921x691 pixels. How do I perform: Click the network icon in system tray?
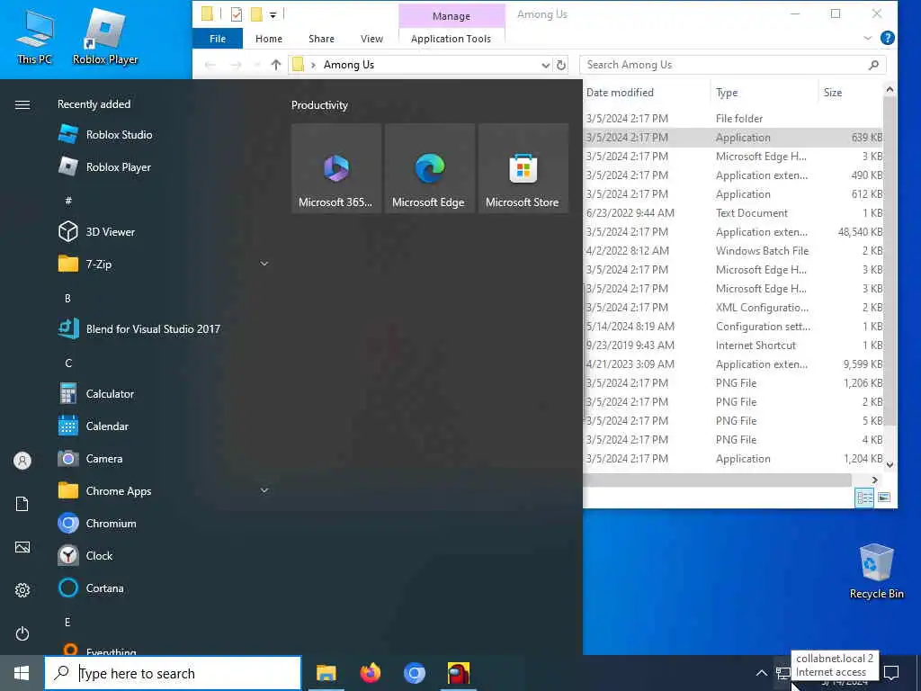(x=782, y=673)
